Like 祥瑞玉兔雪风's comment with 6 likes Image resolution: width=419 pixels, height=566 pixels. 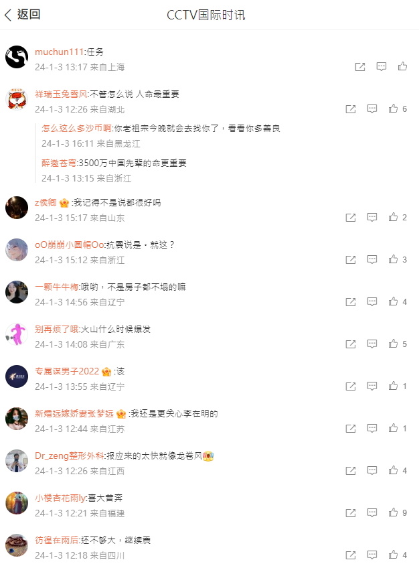coord(393,109)
